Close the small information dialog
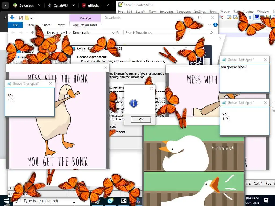The height and width of the screenshot is (206, 275). point(151,89)
